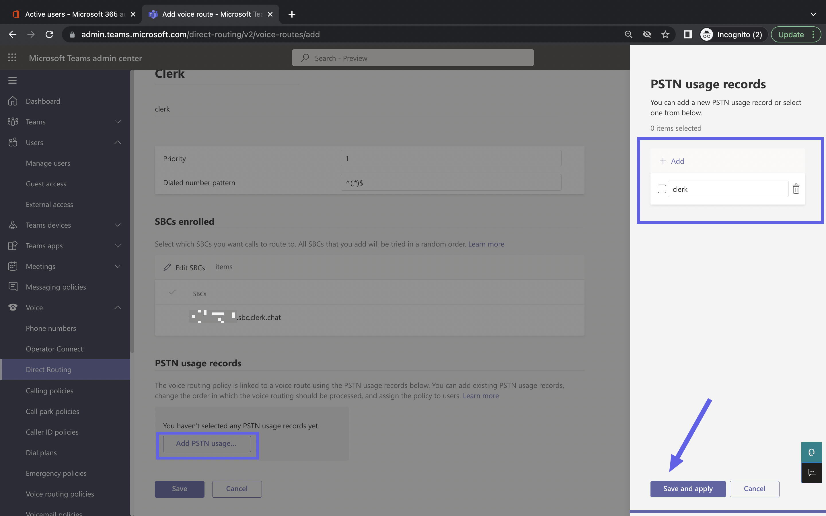Open Voice routing policies

pyautogui.click(x=60, y=494)
